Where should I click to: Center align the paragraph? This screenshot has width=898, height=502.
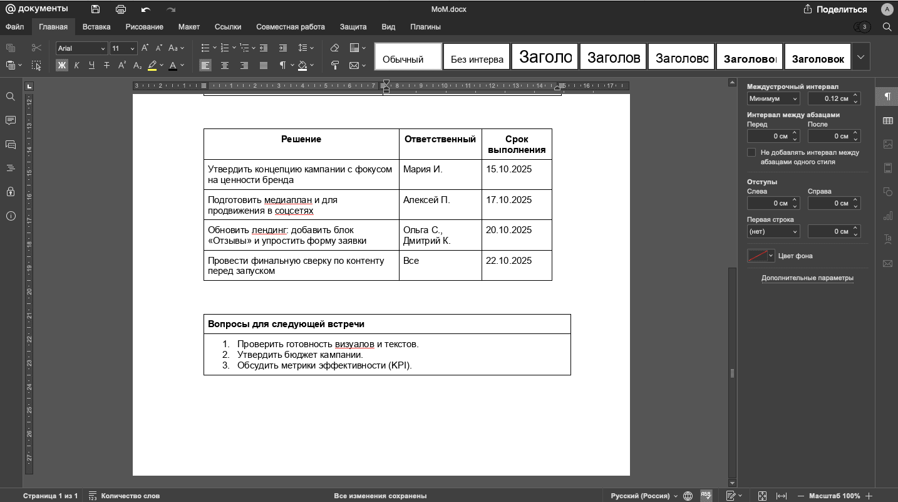pyautogui.click(x=225, y=65)
